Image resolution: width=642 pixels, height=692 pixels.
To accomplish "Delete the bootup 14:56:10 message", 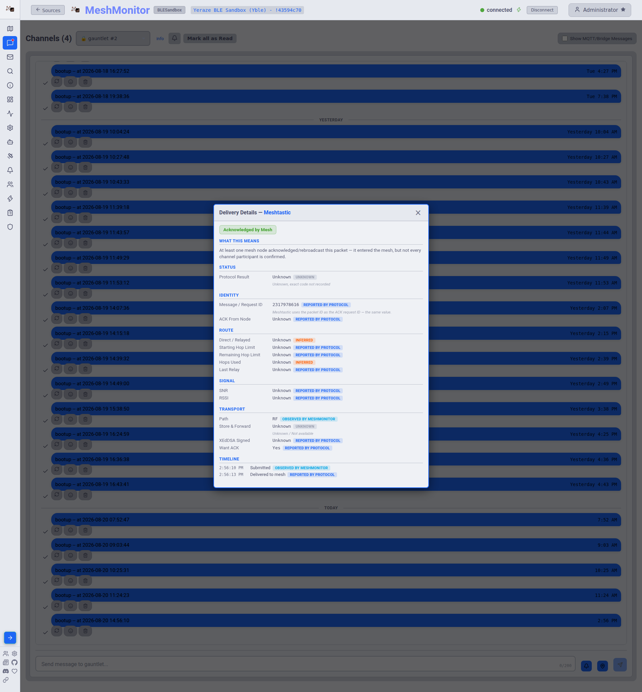I will [x=86, y=631].
